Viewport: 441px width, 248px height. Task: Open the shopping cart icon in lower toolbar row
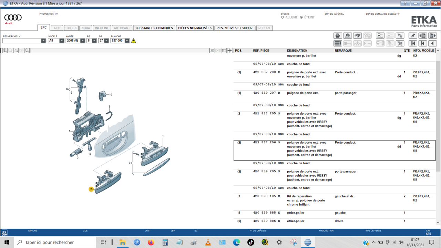click(x=400, y=43)
